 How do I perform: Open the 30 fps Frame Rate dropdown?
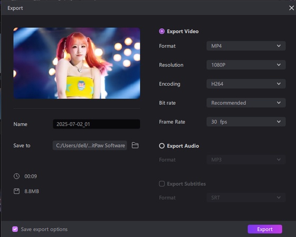[x=246, y=122]
